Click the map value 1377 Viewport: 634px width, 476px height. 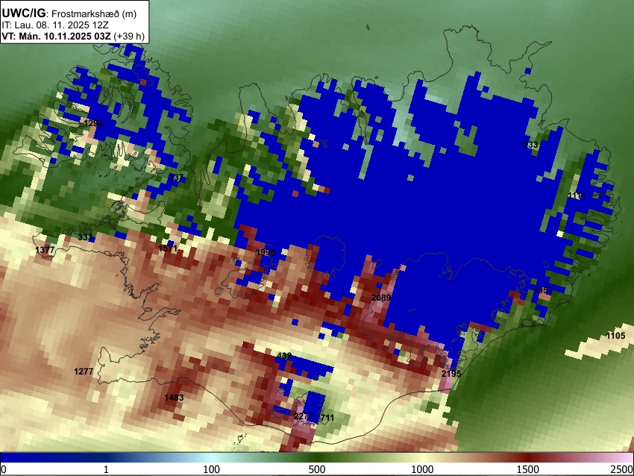pyautogui.click(x=45, y=249)
